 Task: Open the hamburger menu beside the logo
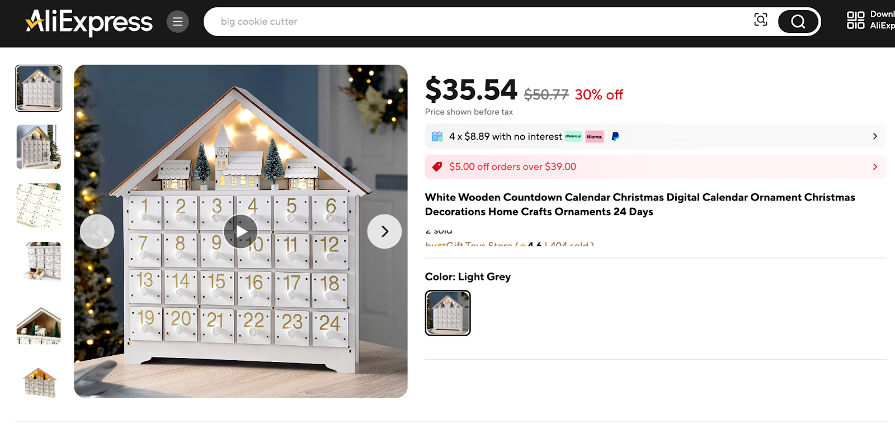tap(177, 21)
